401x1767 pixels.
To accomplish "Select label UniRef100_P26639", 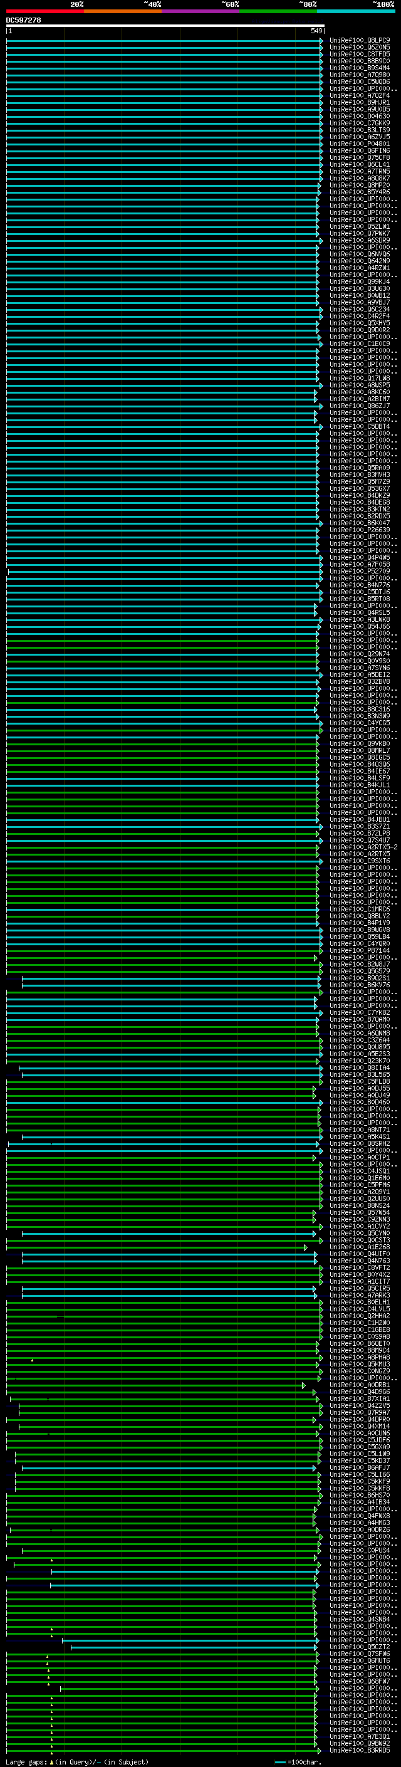I will pyautogui.click(x=359, y=530).
